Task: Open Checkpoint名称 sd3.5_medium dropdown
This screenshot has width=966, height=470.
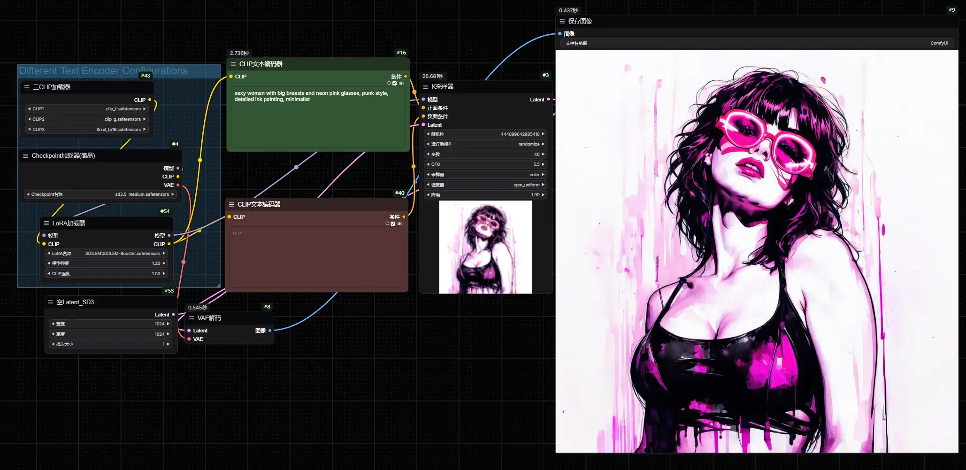Action: pos(100,194)
